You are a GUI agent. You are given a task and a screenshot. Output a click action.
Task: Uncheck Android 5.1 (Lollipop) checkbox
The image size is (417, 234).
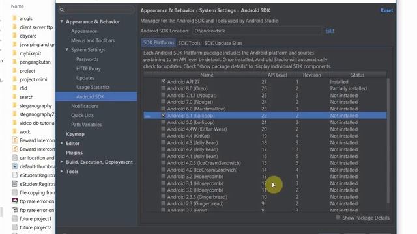(x=164, y=115)
